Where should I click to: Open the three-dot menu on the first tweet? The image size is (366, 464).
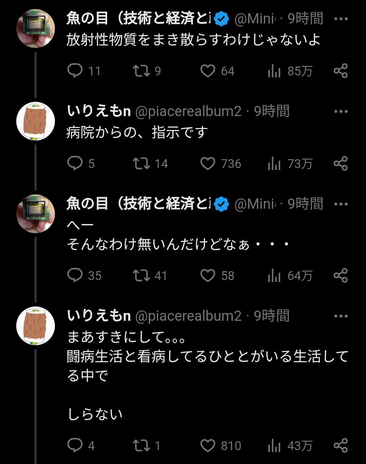point(341,19)
